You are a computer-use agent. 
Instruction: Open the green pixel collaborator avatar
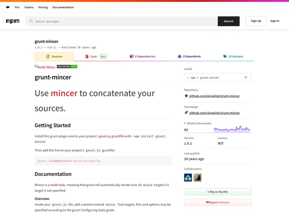tap(188, 178)
